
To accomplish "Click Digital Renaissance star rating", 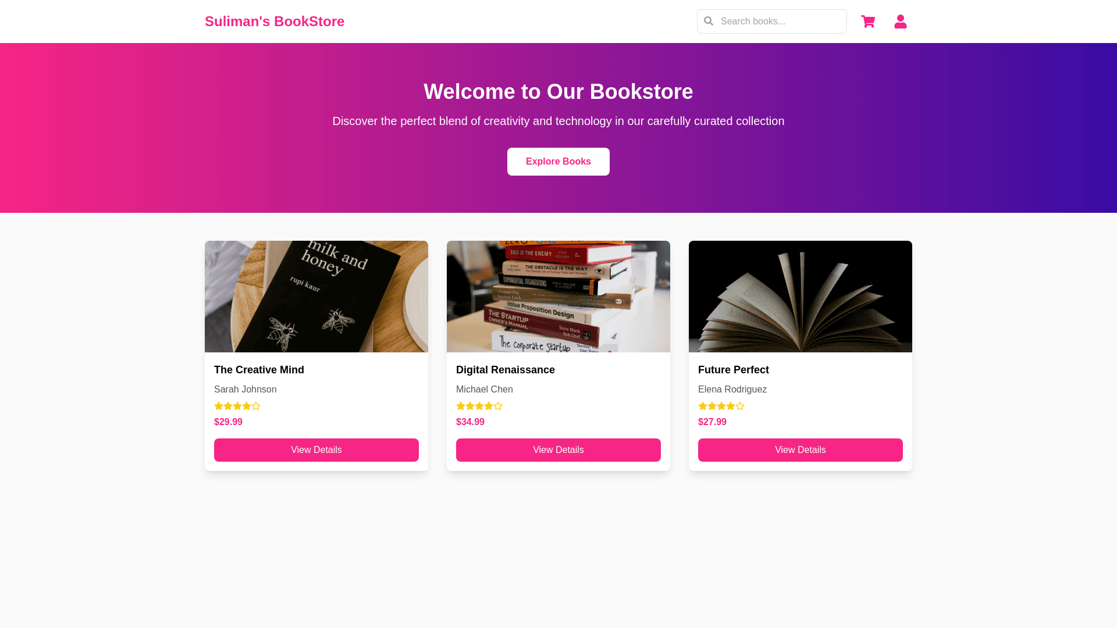I will 479,406.
